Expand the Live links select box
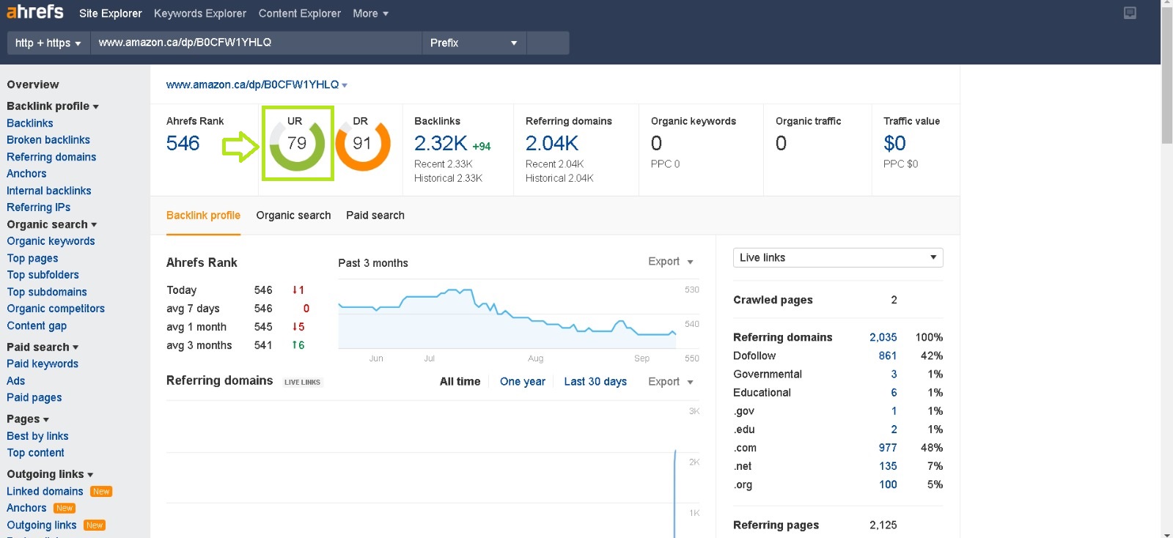 (837, 258)
